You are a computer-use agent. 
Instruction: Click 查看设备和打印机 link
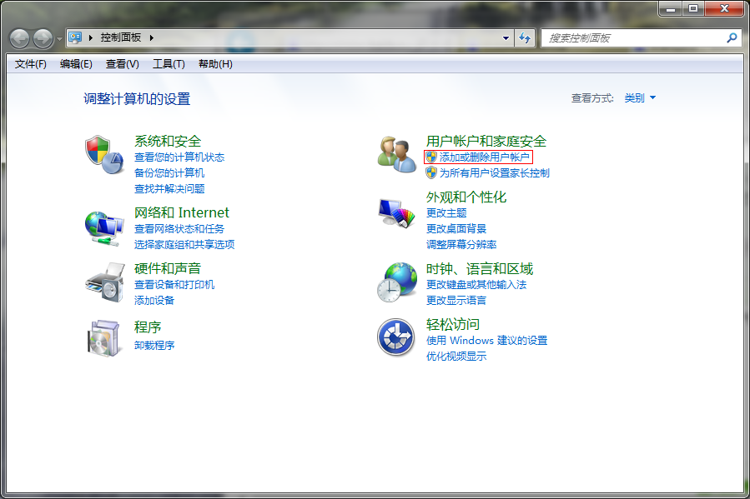[x=174, y=285]
